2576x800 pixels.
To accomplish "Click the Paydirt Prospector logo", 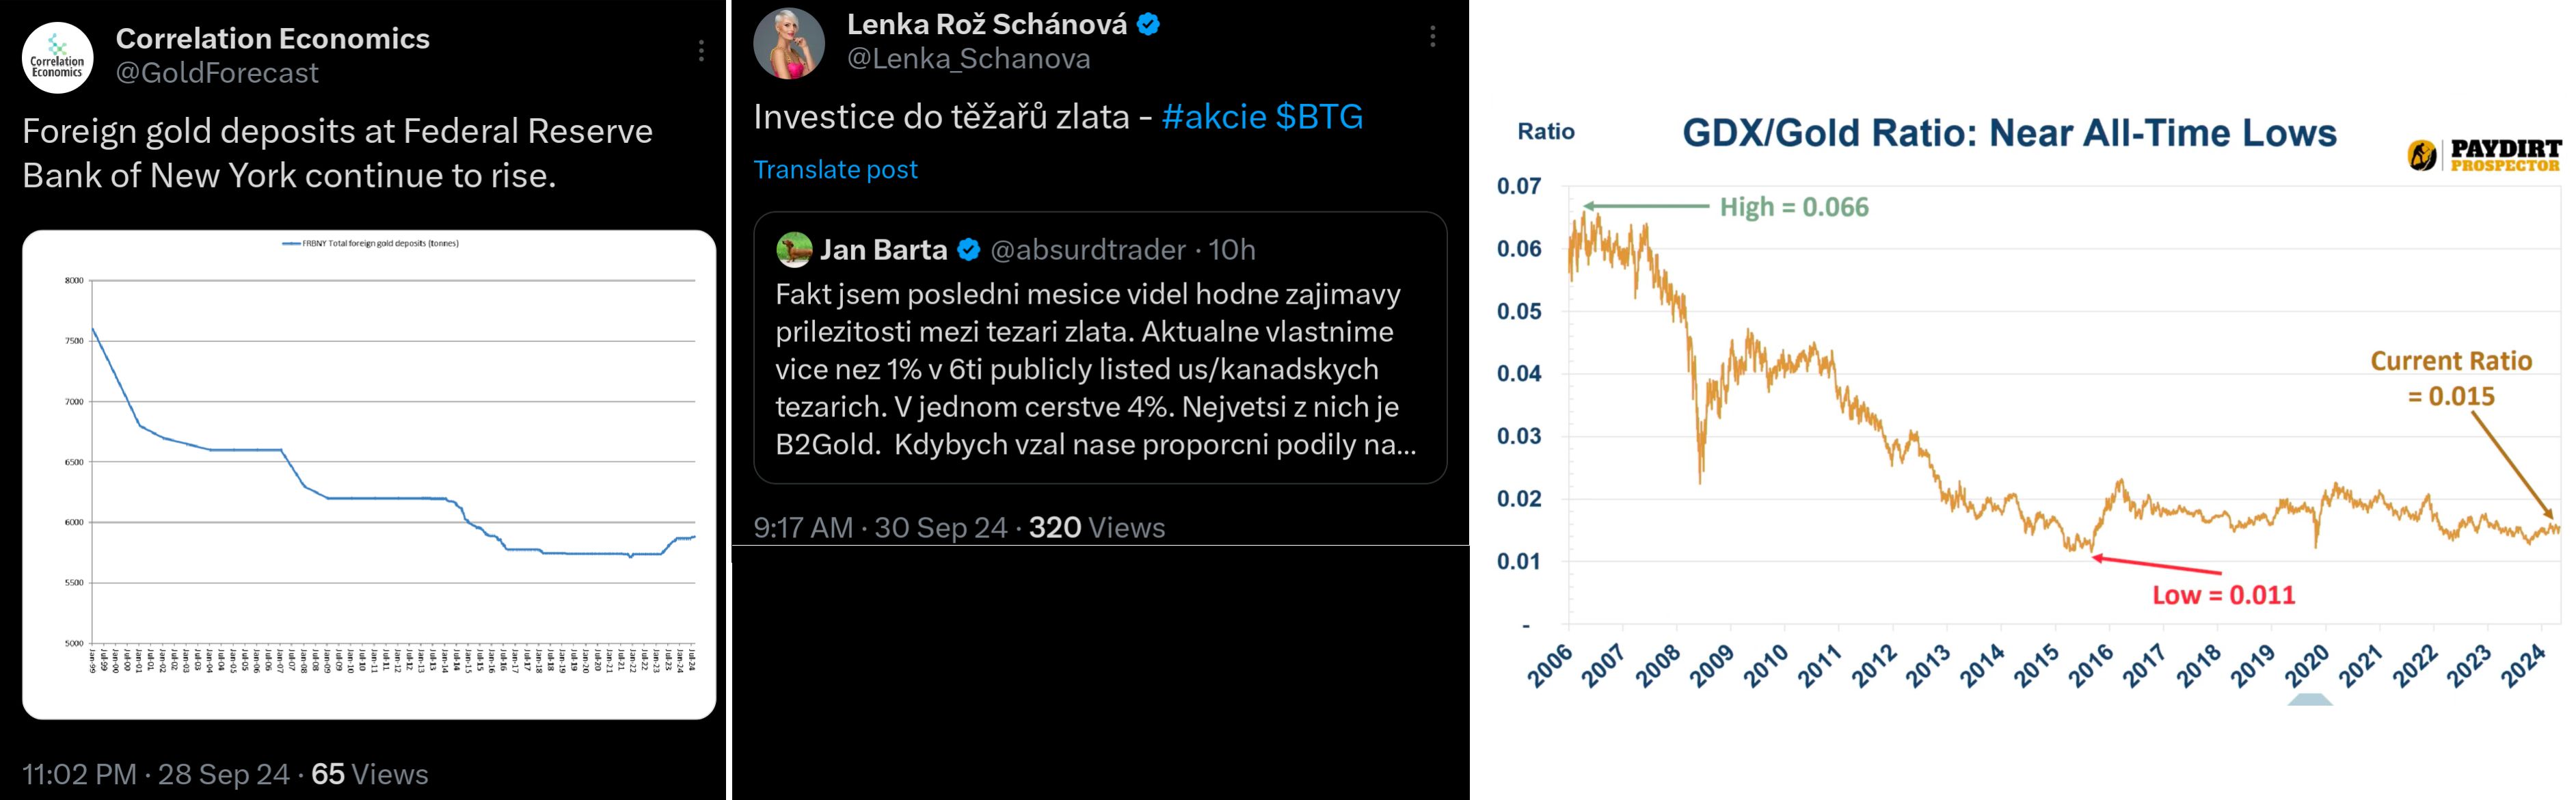I will pyautogui.click(x=2484, y=155).
